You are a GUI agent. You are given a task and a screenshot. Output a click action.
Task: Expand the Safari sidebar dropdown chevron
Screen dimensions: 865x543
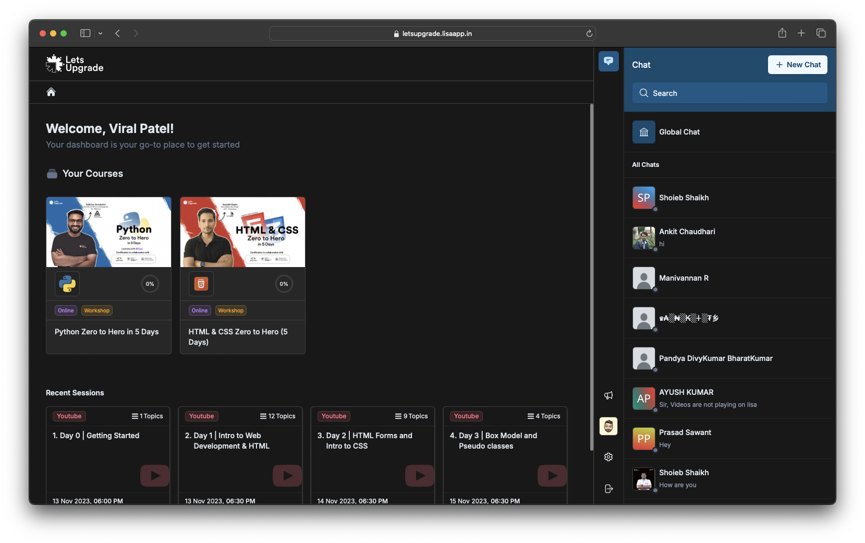pyautogui.click(x=100, y=33)
